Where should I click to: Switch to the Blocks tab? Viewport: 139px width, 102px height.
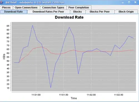pyautogui.click(x=78, y=12)
